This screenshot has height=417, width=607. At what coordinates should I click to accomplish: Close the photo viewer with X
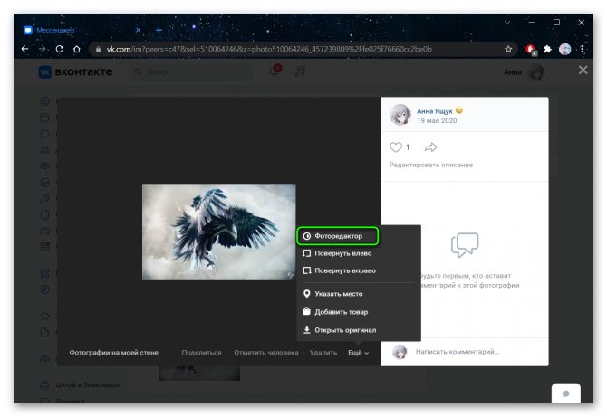click(583, 71)
